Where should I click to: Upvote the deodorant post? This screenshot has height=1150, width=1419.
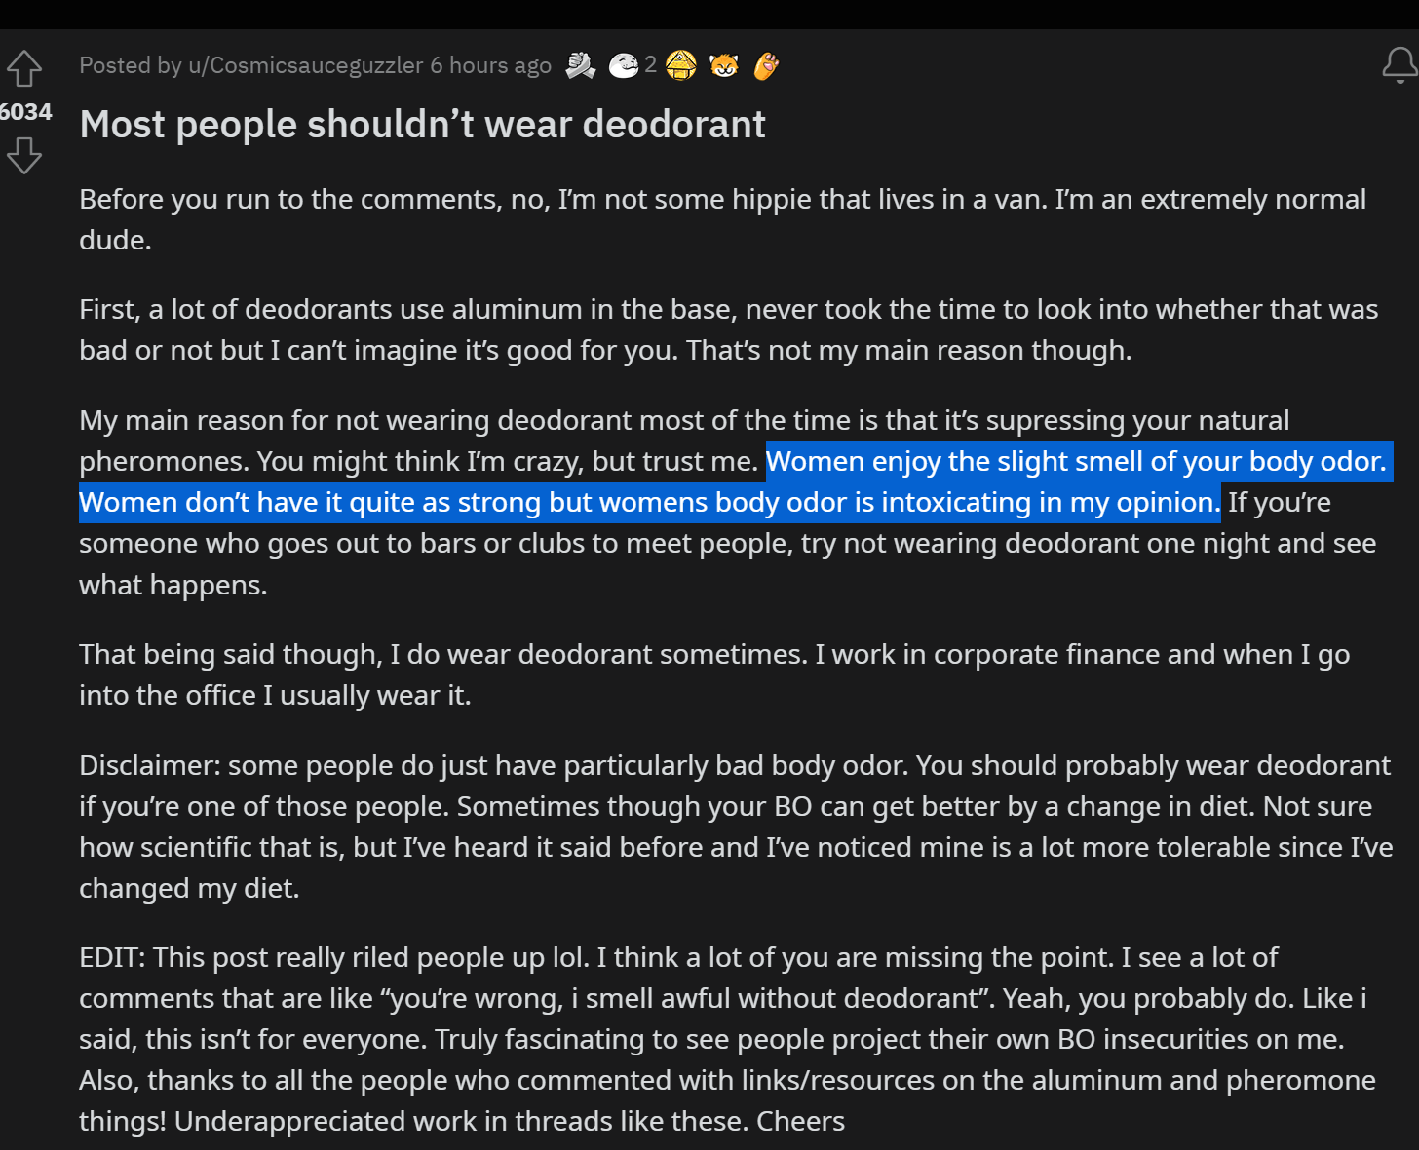(24, 68)
